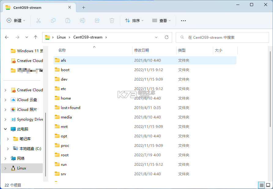Click CentOS9-stream in the breadcrumb path

pos(88,37)
